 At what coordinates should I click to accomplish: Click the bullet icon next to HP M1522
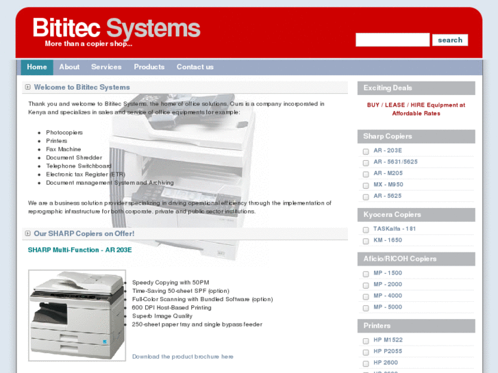point(366,341)
